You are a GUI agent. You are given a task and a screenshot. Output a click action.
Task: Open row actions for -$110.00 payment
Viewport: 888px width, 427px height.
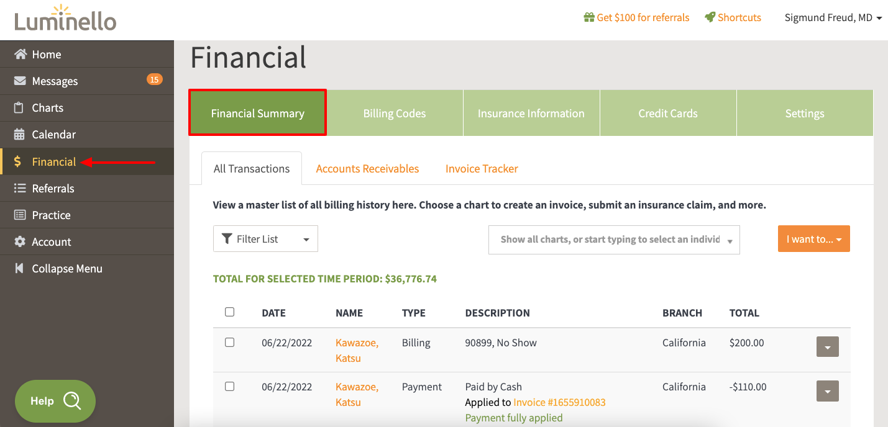(827, 391)
